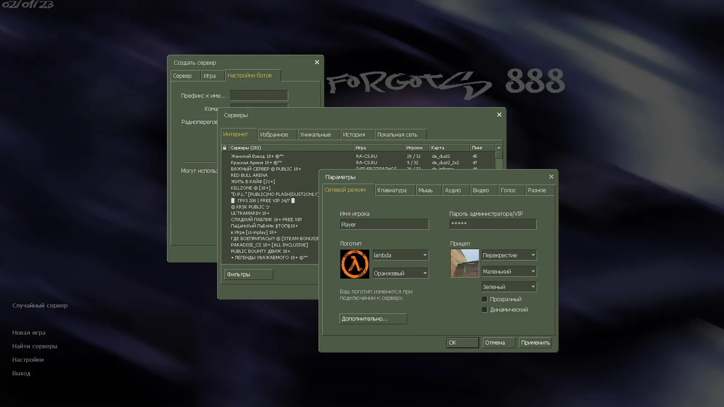The image size is (724, 407).
Task: Click the crosshair preview thumbnail
Action: click(464, 263)
